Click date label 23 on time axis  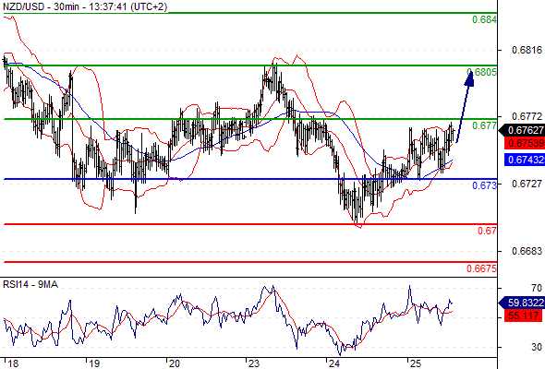(x=254, y=363)
